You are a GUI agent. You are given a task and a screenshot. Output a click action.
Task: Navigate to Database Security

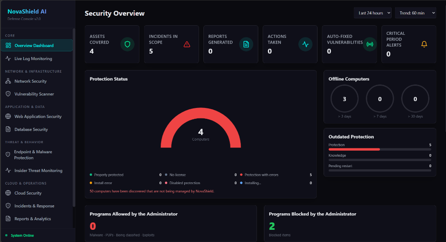(x=37, y=129)
